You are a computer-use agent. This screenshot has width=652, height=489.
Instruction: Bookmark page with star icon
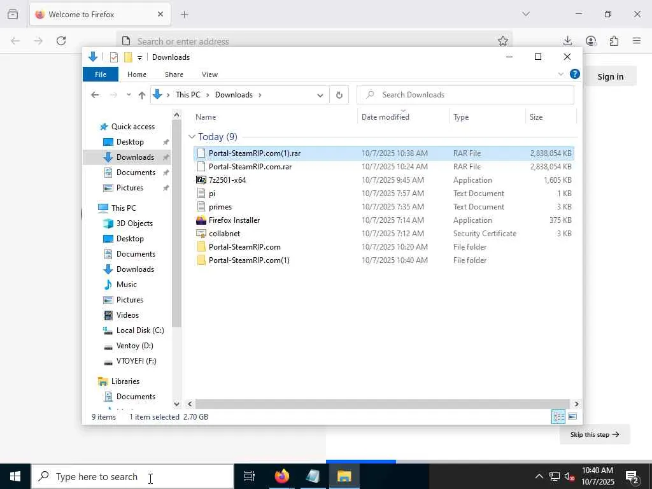pos(503,41)
